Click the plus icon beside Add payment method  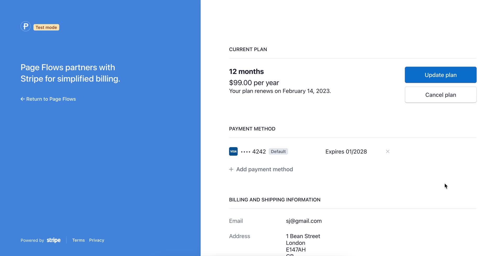click(231, 169)
